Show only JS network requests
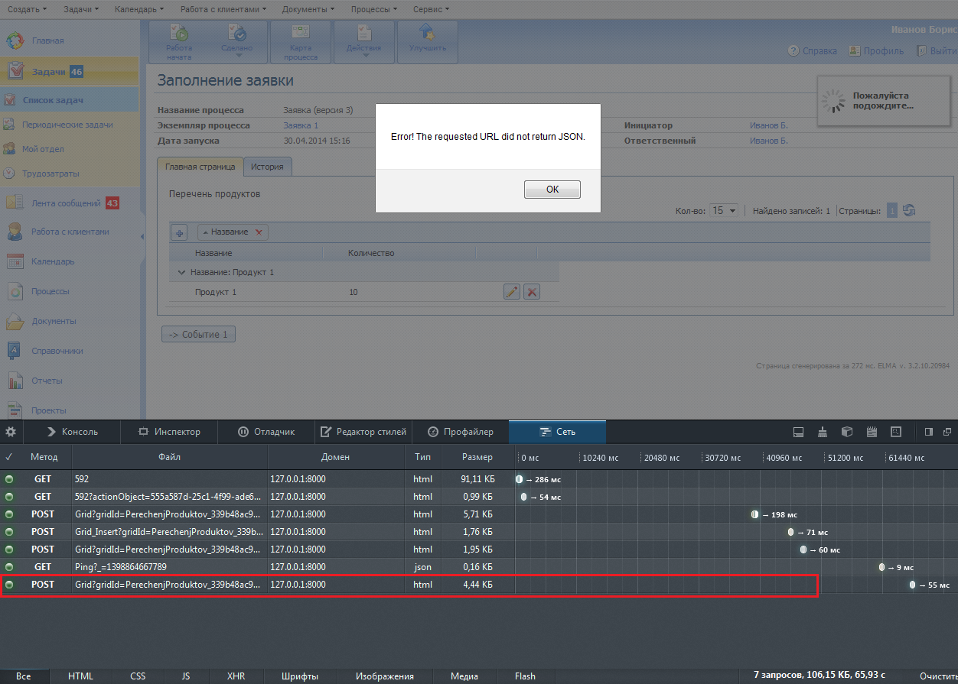Viewport: 958px width, 684px height. click(186, 676)
